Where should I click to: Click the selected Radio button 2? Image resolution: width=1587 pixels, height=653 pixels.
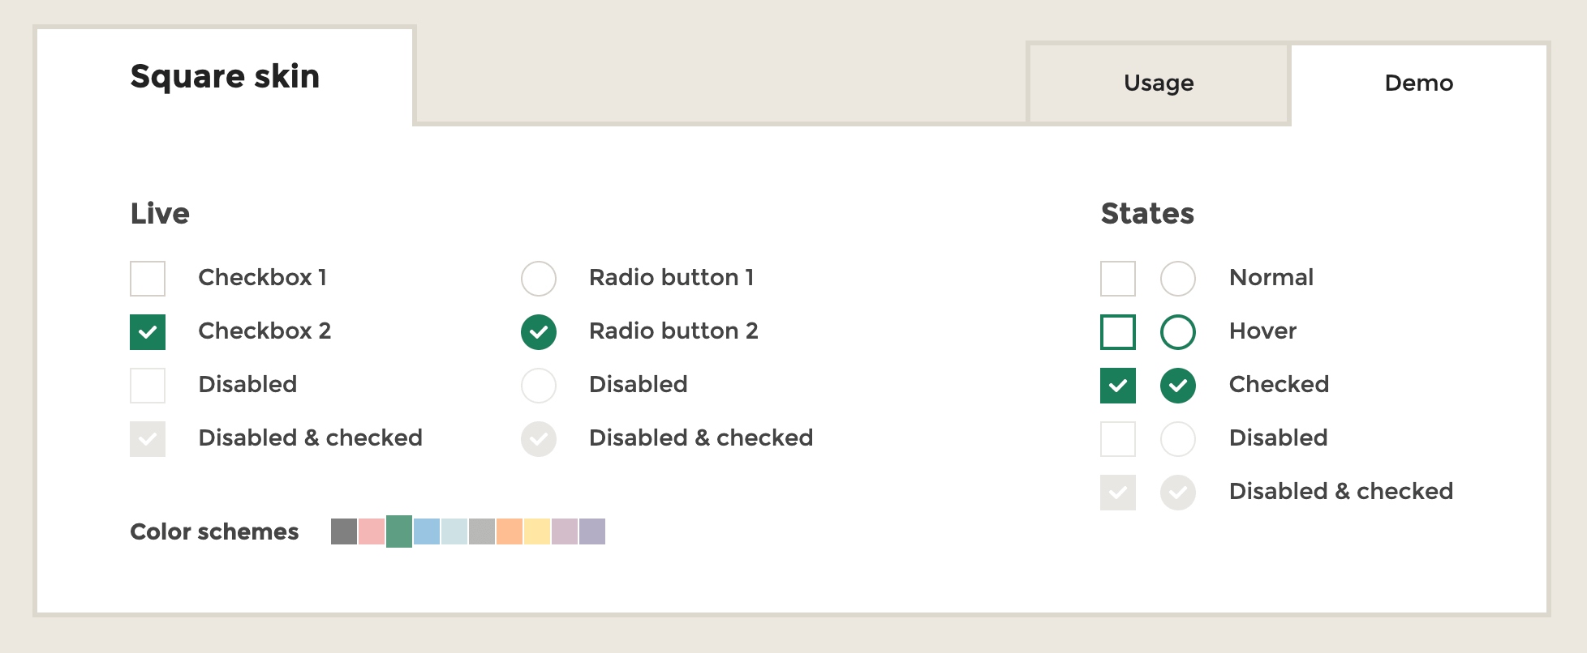coord(539,332)
